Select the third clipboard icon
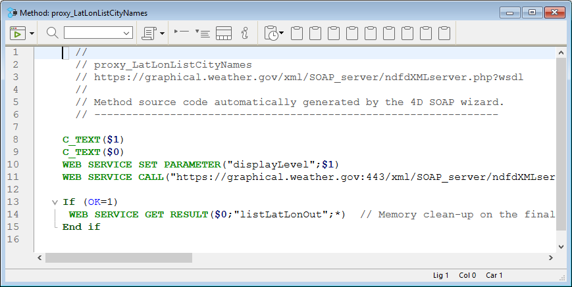Image resolution: width=572 pixels, height=287 pixels. point(334,33)
